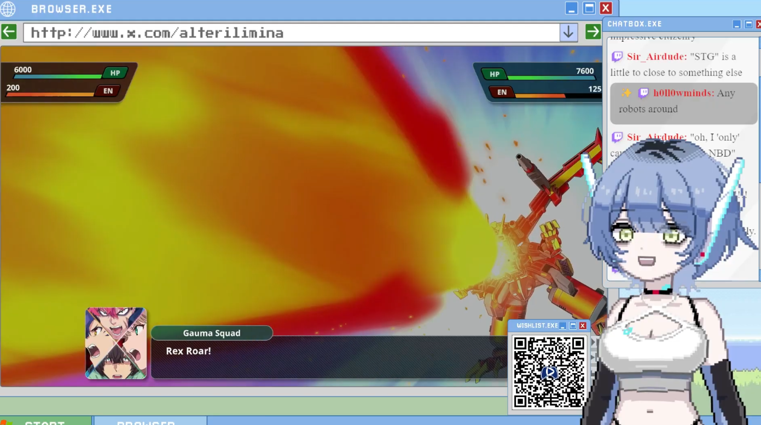Click the "Gauma Squad" speaker name label
The width and height of the screenshot is (761, 425).
click(212, 333)
